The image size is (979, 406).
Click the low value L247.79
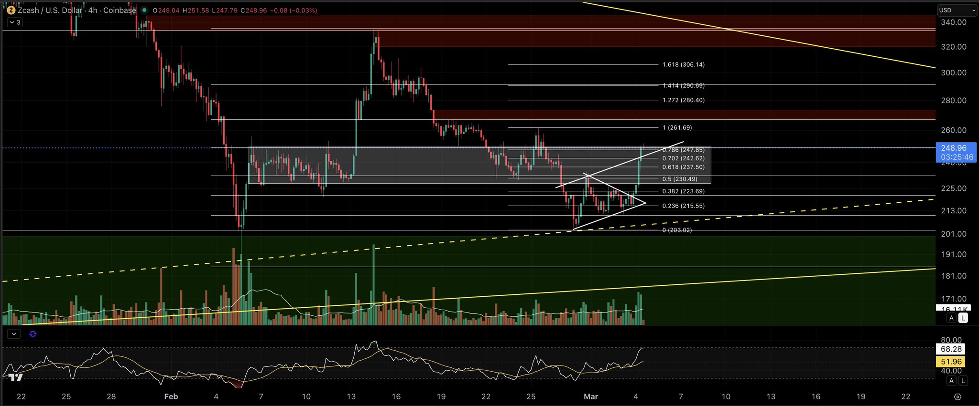click(x=224, y=10)
